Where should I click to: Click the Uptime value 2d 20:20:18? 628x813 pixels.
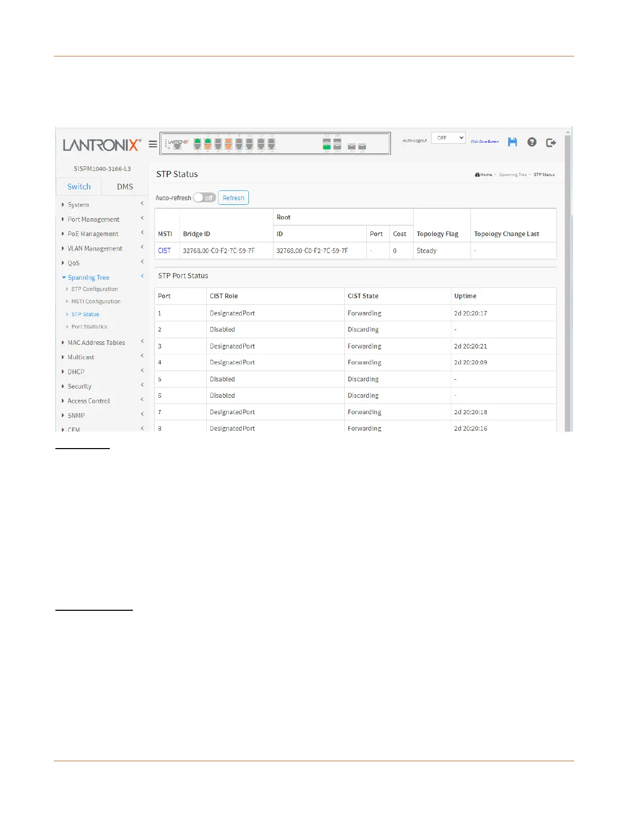tap(470, 412)
